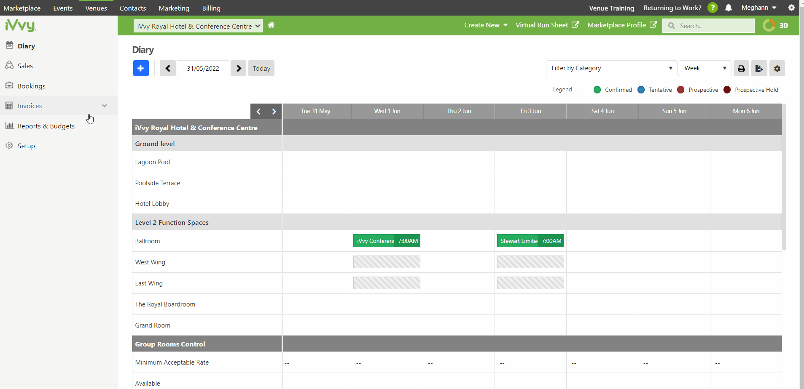Select the Mon 6 Jun column header

coord(746,111)
